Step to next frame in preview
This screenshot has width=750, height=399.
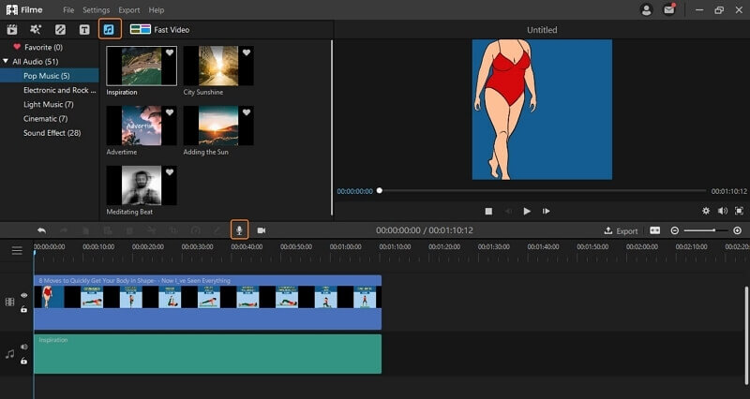(x=546, y=211)
